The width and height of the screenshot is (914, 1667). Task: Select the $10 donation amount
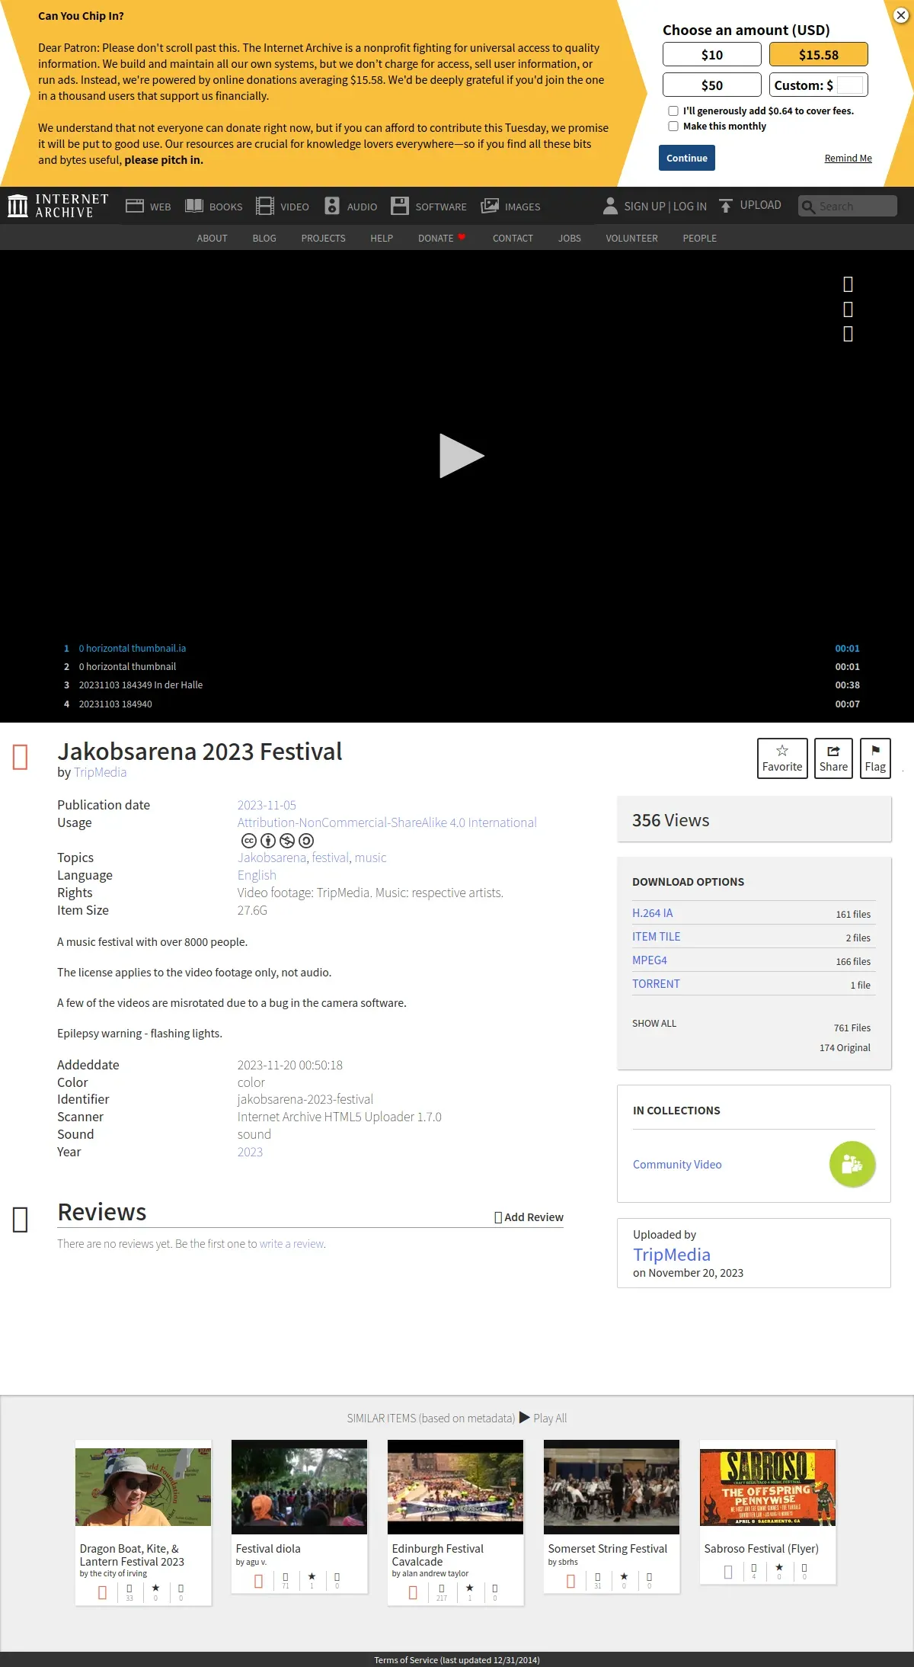pyautogui.click(x=712, y=55)
